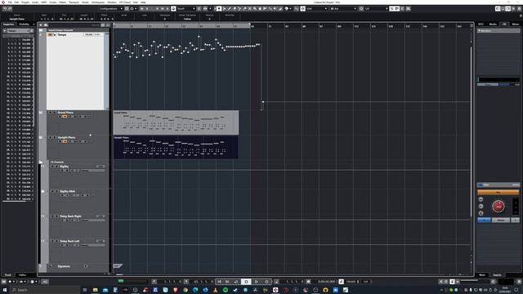This screenshot has height=294, width=523.
Task: Select the Draw pencil tool
Action: 230,9
